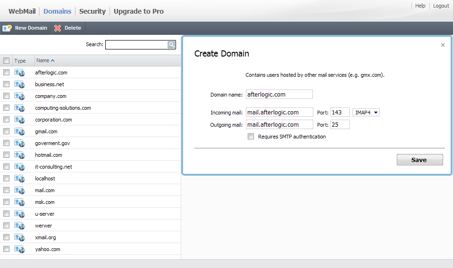Click the New Domain toolbar icon
Screen dimensions: 453x268
point(7,28)
